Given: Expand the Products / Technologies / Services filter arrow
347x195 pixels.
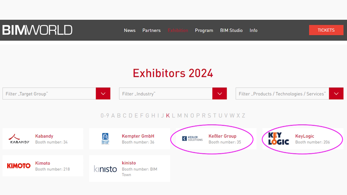Looking at the screenshot, I should point(336,94).
